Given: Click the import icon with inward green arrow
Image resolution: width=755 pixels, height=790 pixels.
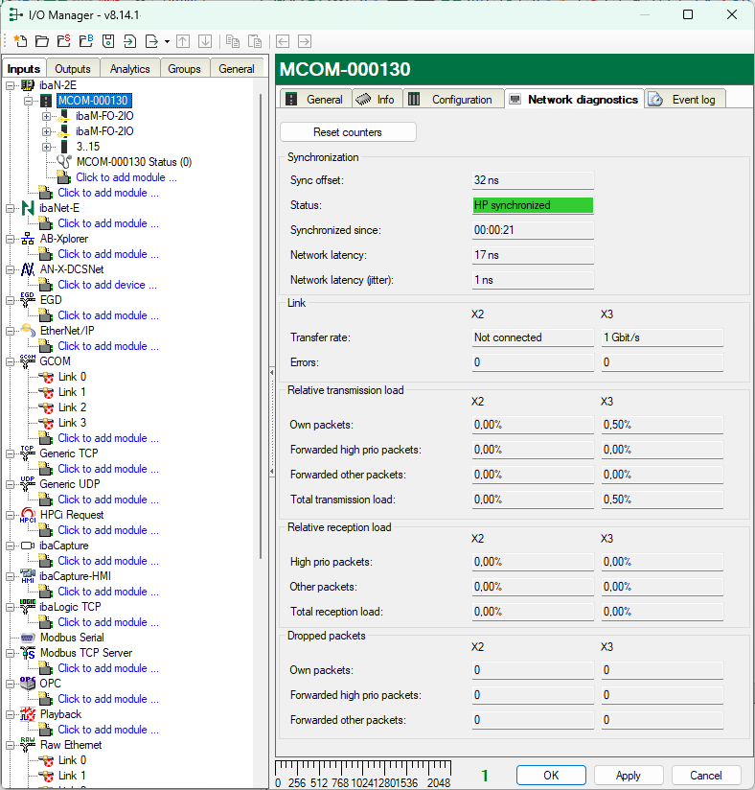Looking at the screenshot, I should click(x=130, y=41).
